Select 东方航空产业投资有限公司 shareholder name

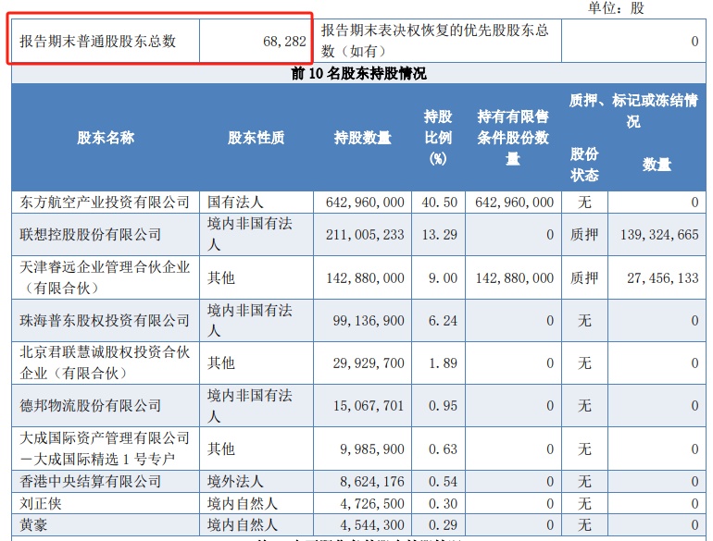click(x=105, y=203)
